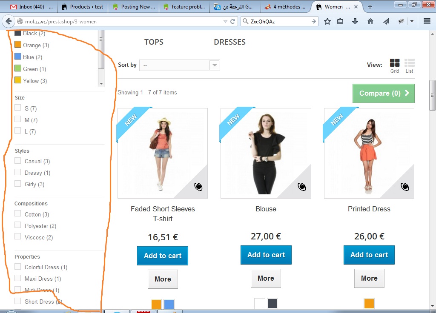Enable the Girly style filter

tap(18, 184)
